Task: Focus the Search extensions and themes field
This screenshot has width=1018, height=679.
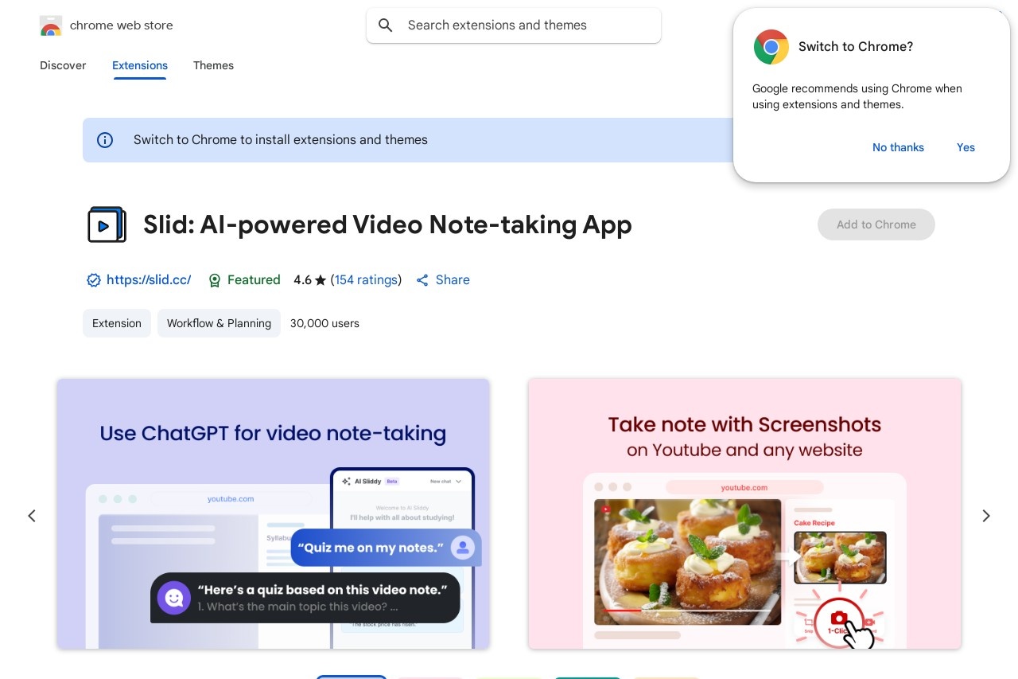Action: (x=514, y=25)
